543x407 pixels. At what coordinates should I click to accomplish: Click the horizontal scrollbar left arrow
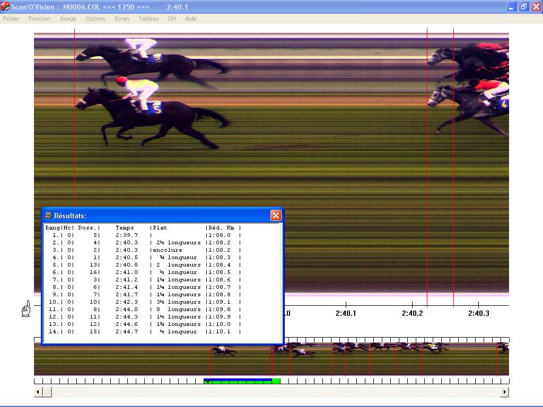pyautogui.click(x=38, y=392)
